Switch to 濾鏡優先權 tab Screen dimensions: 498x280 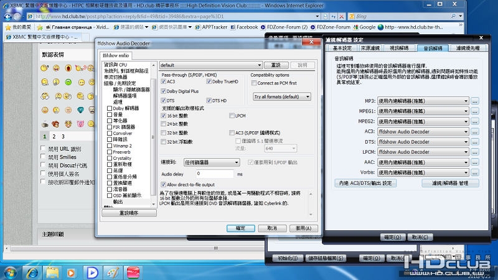tap(467, 49)
